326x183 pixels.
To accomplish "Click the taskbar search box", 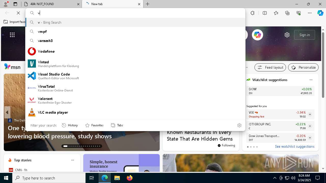I will [x=49, y=178].
